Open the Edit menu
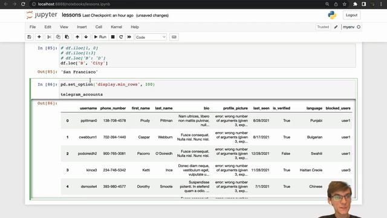387x218 pixels. (48, 27)
